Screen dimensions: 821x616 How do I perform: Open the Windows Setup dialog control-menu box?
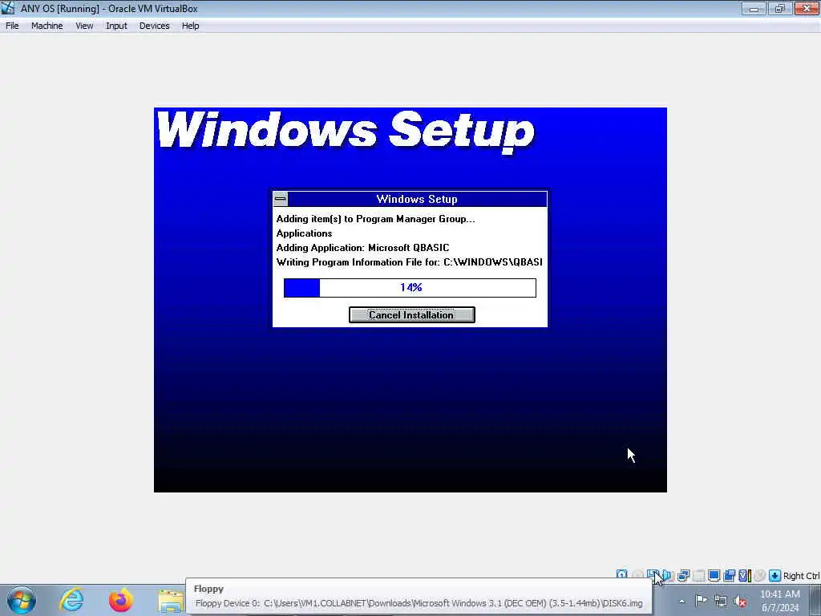point(280,199)
